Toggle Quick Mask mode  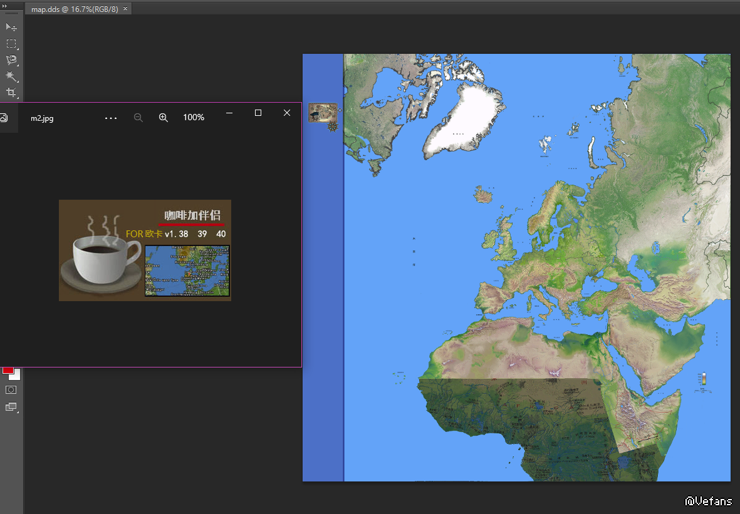point(11,389)
